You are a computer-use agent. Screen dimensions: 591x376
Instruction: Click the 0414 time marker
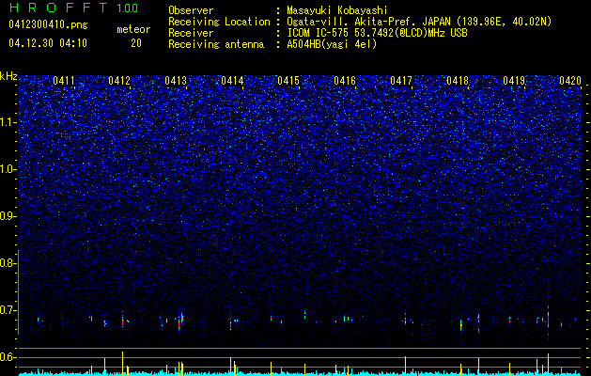232,81
